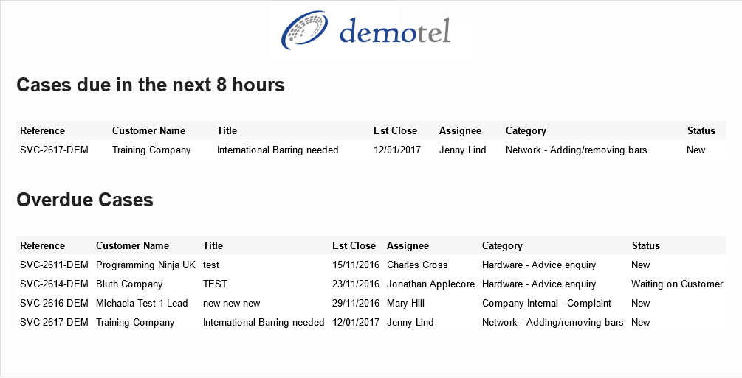Click status New in the SVC-2611-DEM row

[x=640, y=265]
